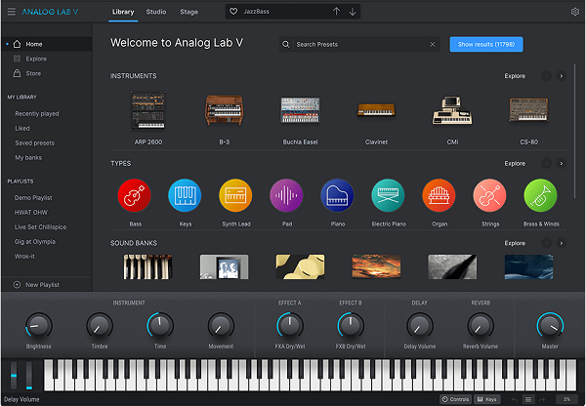
Task: Open the list menu icon in status bar
Action: coord(528,399)
